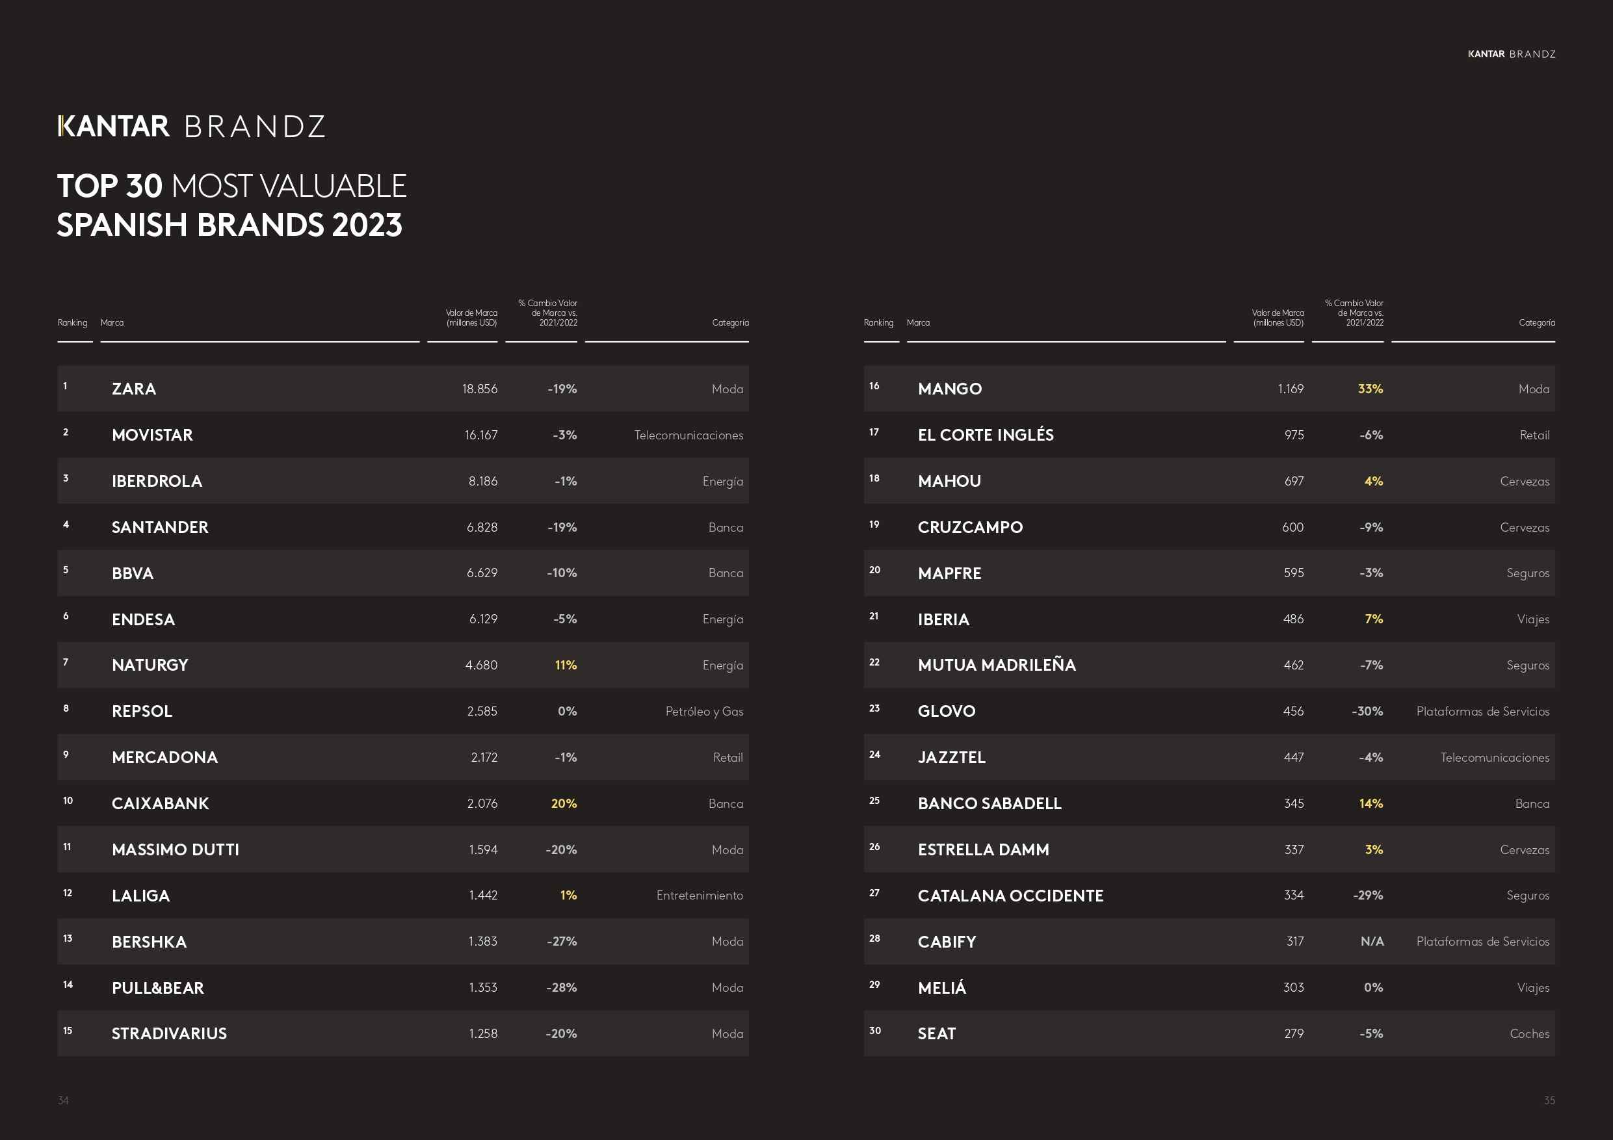Select the CAIXABANK row
The width and height of the screenshot is (1613, 1140).
(402, 803)
